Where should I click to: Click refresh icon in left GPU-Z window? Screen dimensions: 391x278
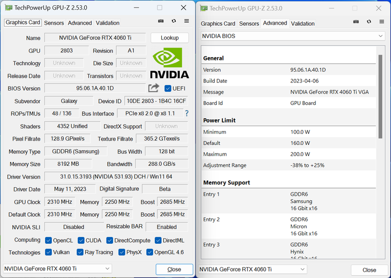pyautogui.click(x=174, y=21)
